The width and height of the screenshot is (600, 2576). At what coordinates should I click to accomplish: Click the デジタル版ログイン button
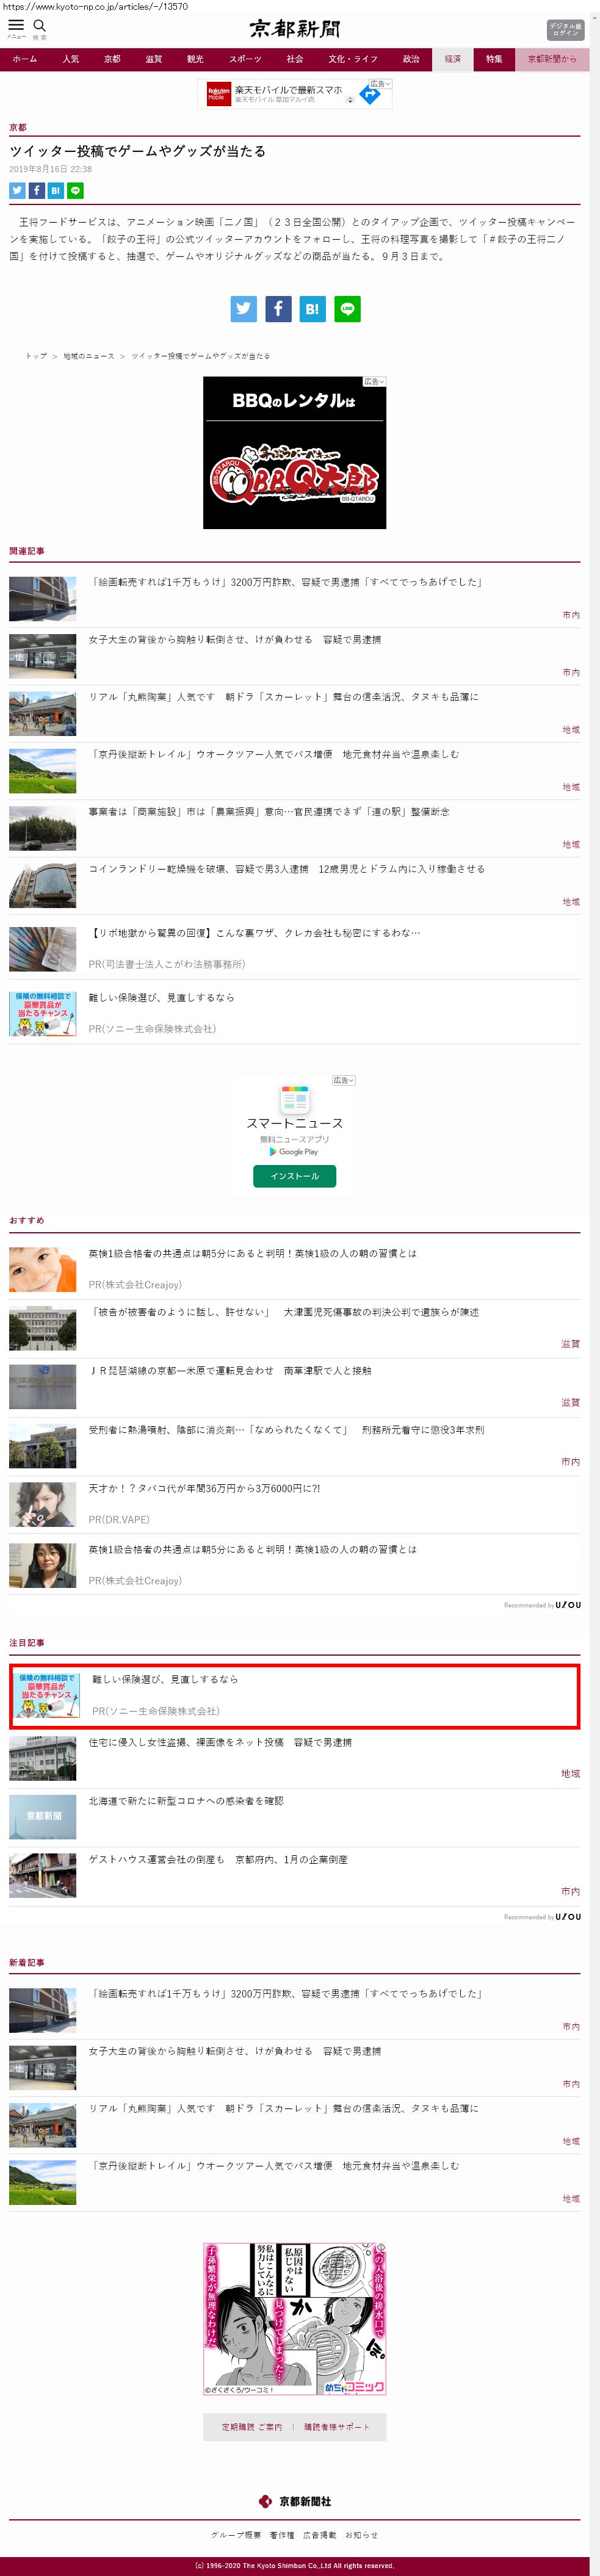point(565,30)
